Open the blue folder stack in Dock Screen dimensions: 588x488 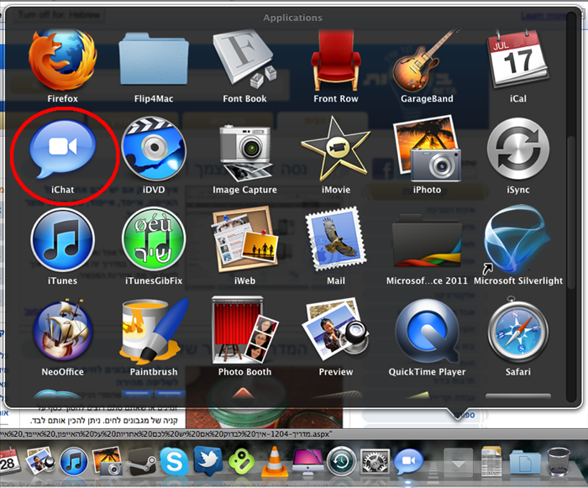pos(525,463)
